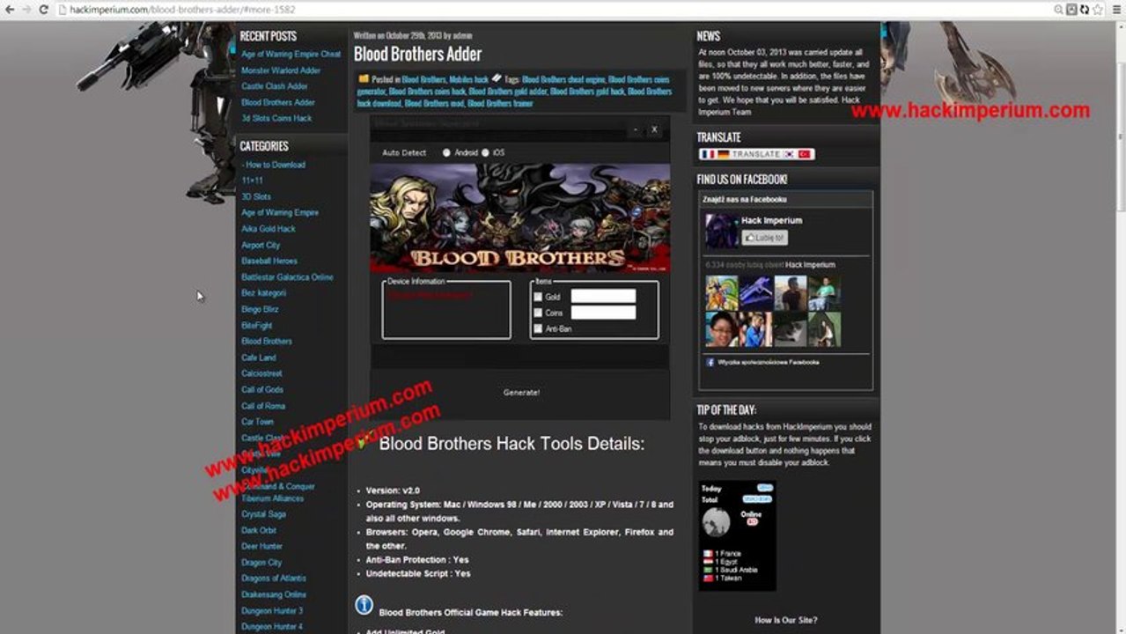Select the Android radio button
Screen dimensions: 1126x634
(x=446, y=153)
